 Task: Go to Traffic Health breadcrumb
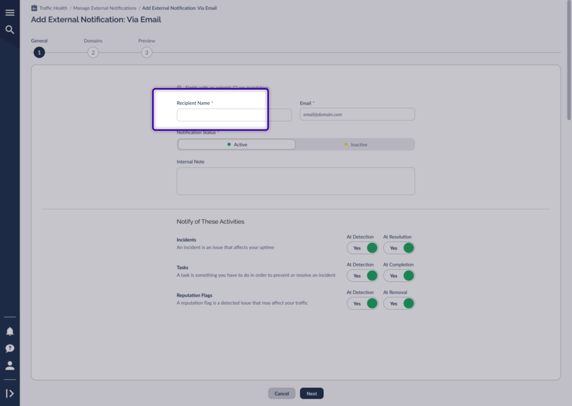(x=53, y=8)
